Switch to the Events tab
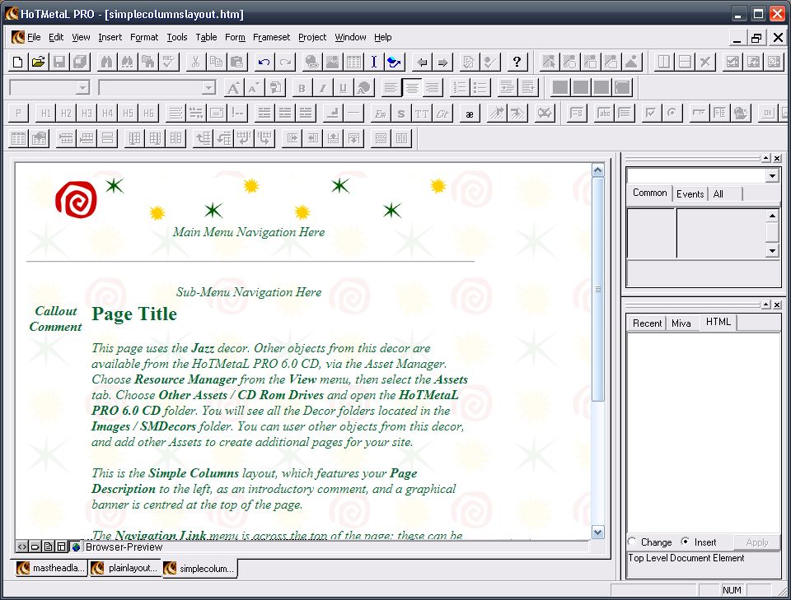This screenshot has height=600, width=791. (690, 193)
